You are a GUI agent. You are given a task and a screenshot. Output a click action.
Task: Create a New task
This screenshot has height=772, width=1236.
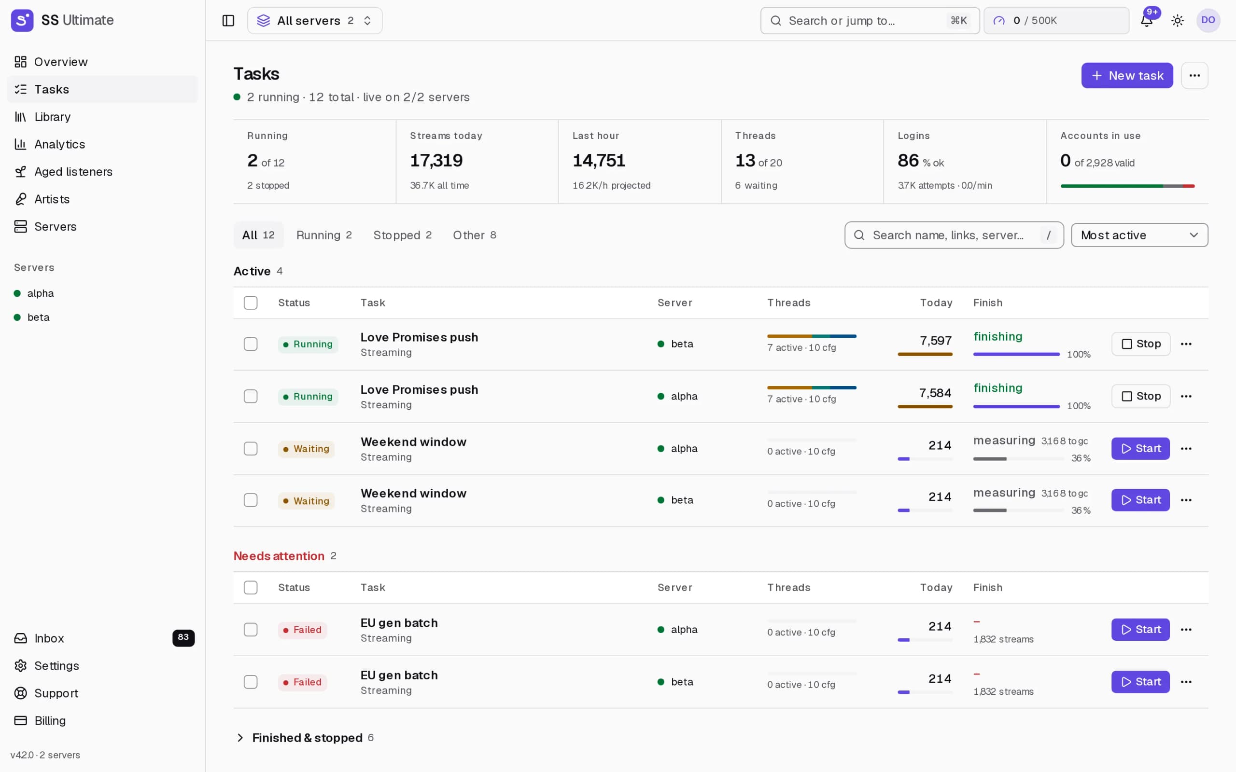[1127, 76]
